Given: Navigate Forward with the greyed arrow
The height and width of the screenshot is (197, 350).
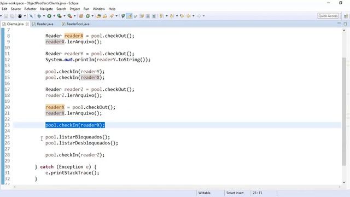Looking at the screenshot, I should pyautogui.click(x=199, y=16).
